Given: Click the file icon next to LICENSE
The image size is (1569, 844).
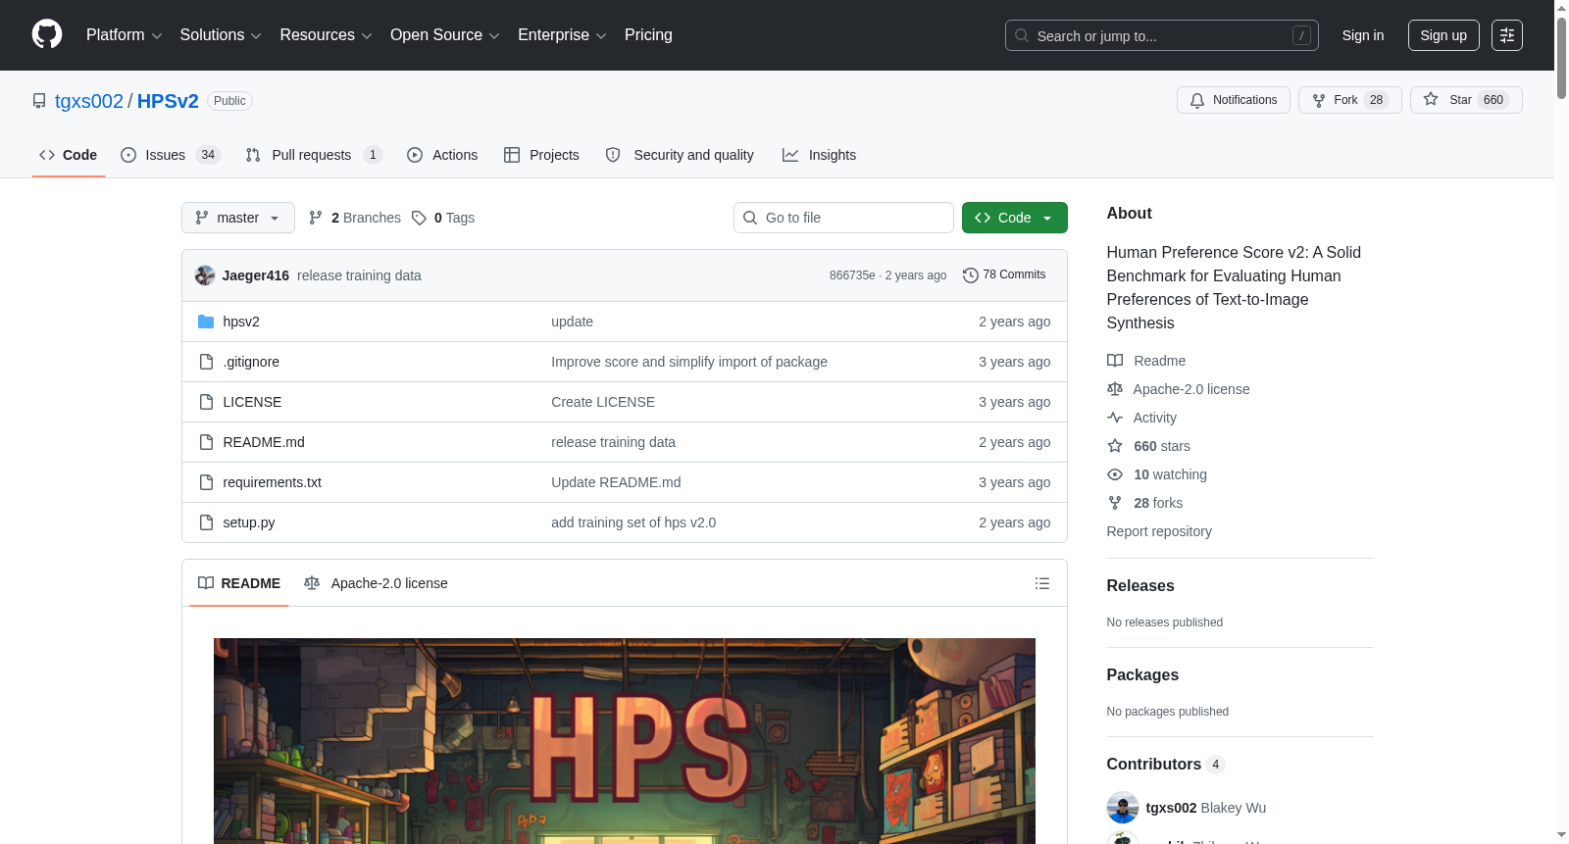Looking at the screenshot, I should [206, 402].
